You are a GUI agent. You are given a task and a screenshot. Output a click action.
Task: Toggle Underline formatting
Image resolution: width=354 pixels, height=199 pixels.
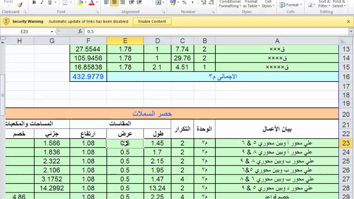point(50,2)
